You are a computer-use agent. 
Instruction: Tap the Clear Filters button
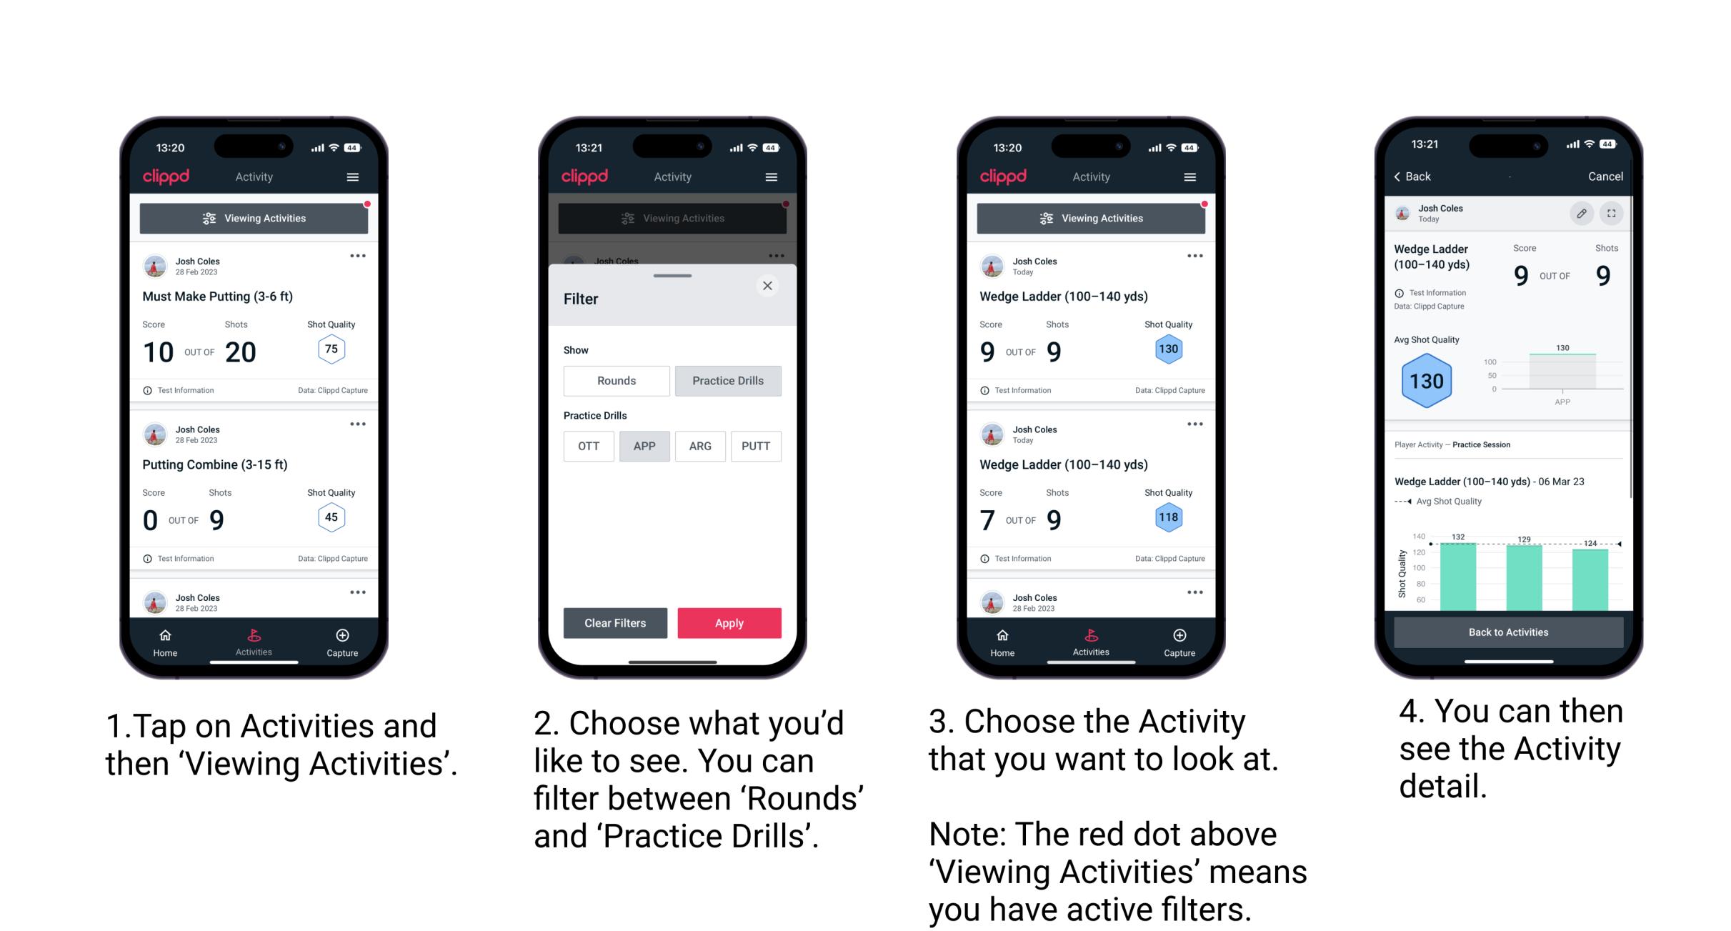coord(614,622)
